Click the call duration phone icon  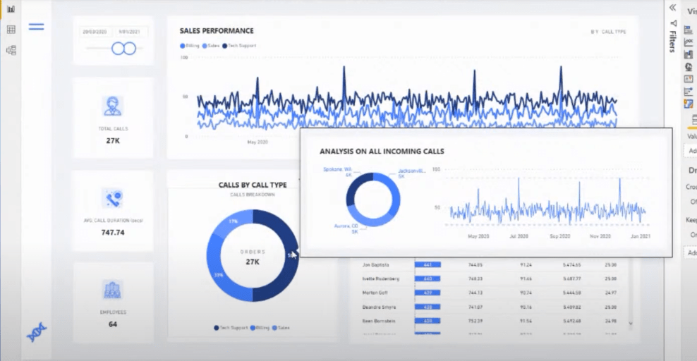coord(112,198)
